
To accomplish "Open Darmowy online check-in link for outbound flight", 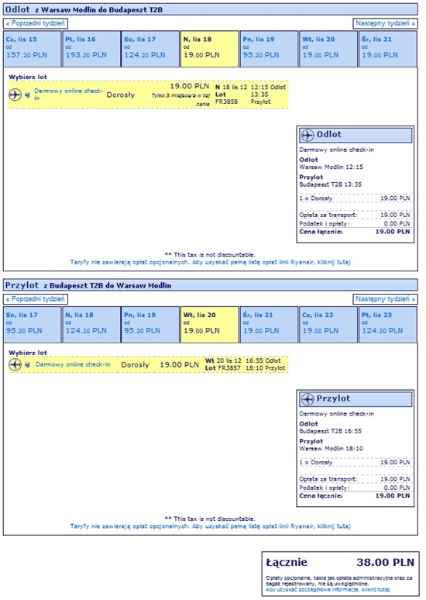I will 68,94.
